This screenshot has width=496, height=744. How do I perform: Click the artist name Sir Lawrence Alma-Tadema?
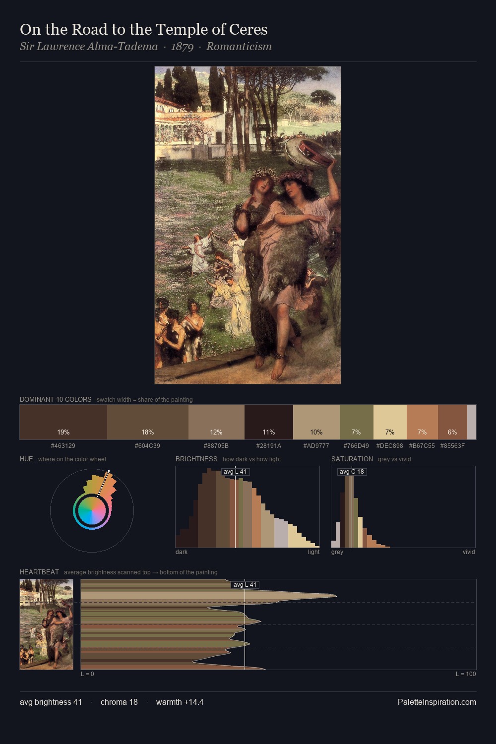(89, 47)
